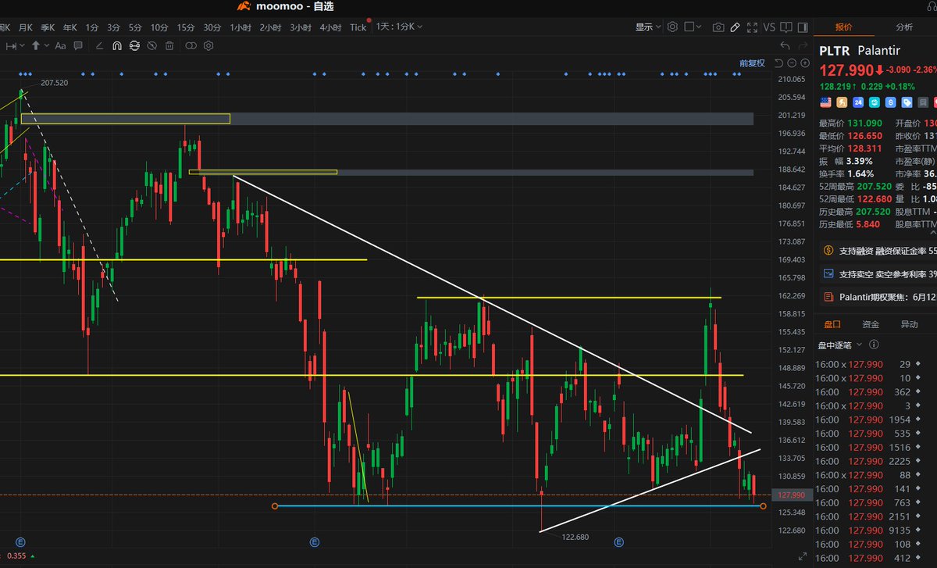Undo the last drawing action
Viewport: 937px width, 568px height.
tap(785, 46)
